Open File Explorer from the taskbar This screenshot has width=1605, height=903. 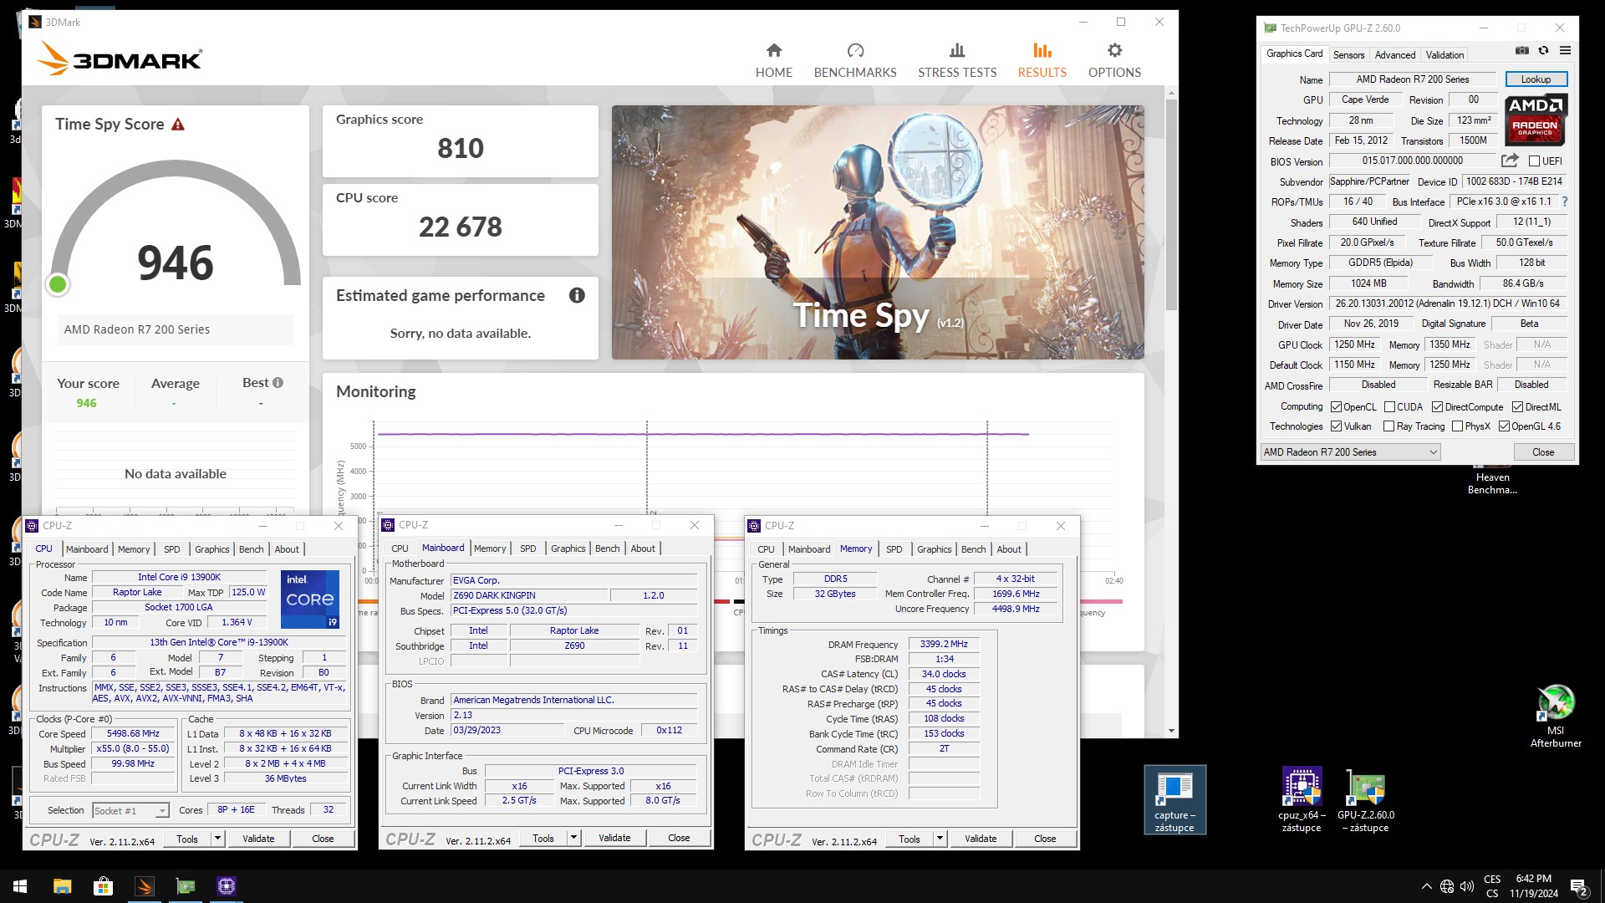click(62, 886)
